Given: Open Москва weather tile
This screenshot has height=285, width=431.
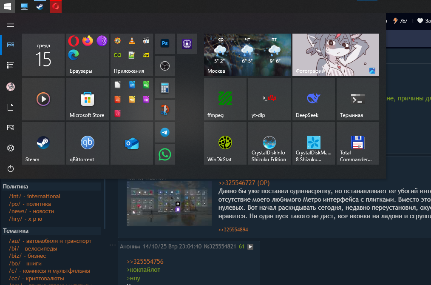Looking at the screenshot, I should click(247, 55).
